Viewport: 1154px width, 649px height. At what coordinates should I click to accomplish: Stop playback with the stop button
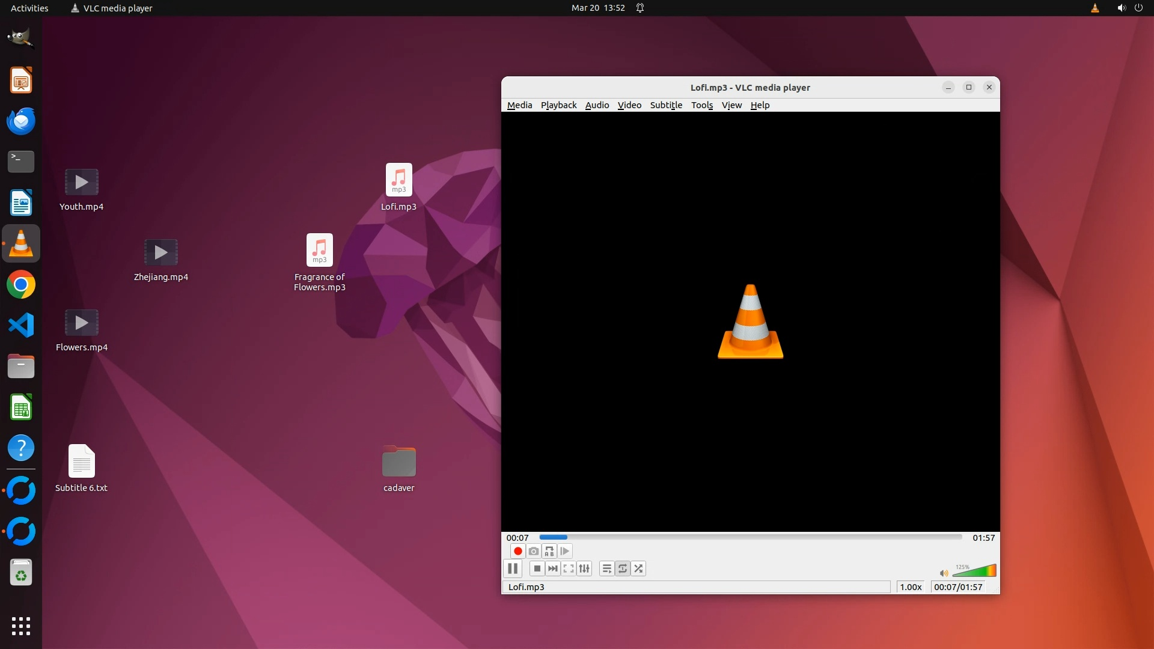pyautogui.click(x=537, y=568)
